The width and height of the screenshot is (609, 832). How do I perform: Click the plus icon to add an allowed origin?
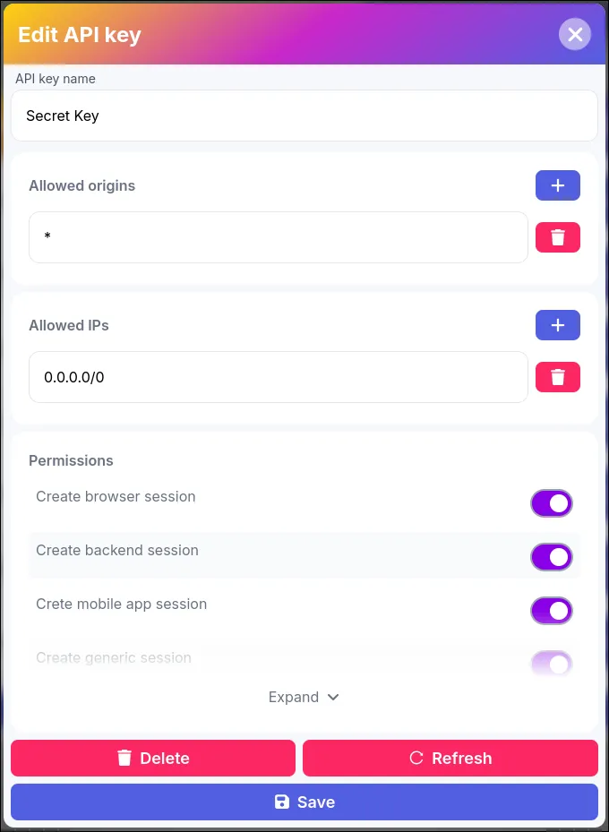[557, 185]
